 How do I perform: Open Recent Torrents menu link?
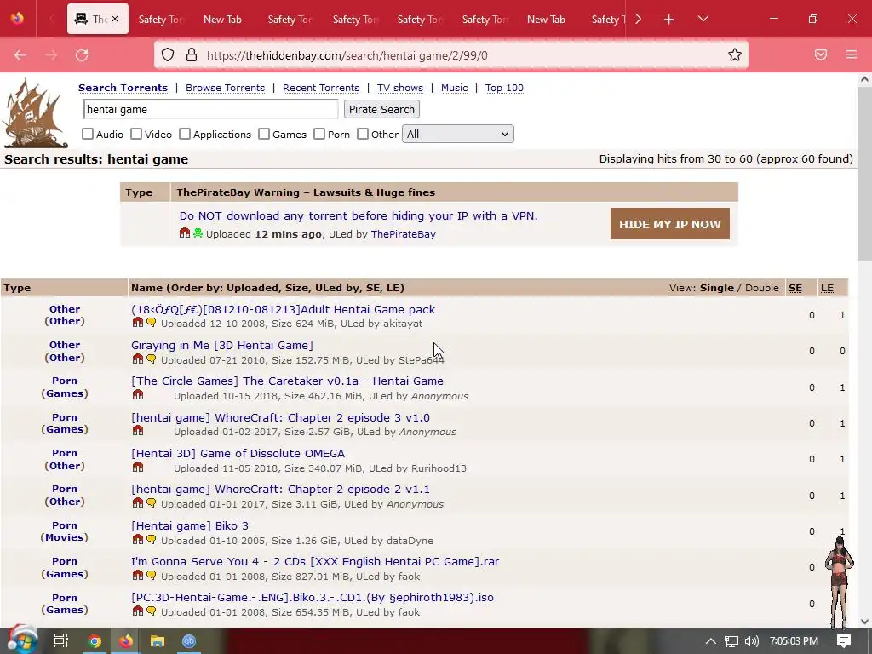(321, 88)
